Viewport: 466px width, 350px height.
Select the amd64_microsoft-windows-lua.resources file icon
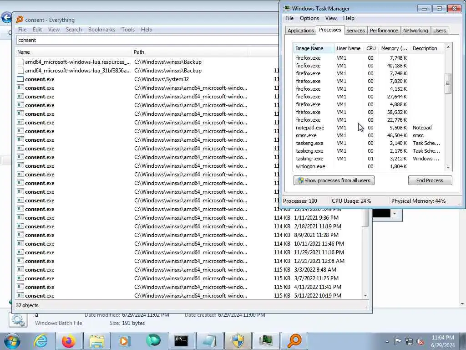click(x=20, y=62)
